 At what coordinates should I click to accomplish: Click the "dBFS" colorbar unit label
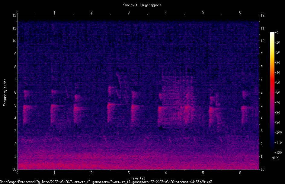[x=275, y=158]
